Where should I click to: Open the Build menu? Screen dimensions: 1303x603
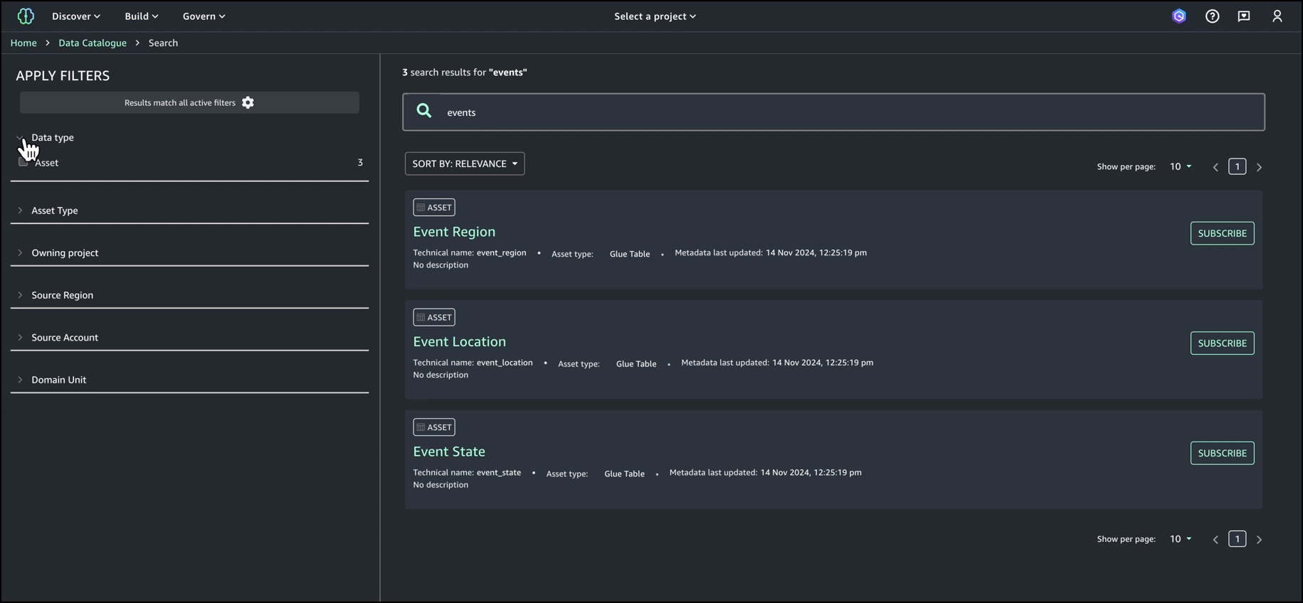pyautogui.click(x=142, y=16)
